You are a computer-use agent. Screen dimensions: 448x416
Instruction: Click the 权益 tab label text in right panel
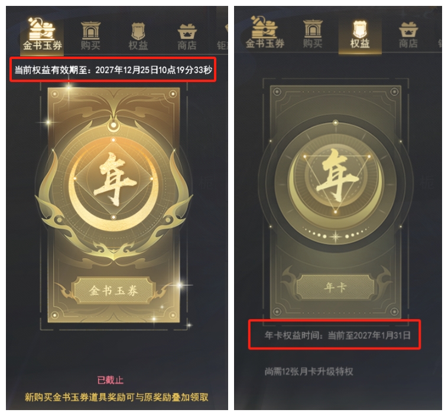tap(360, 44)
